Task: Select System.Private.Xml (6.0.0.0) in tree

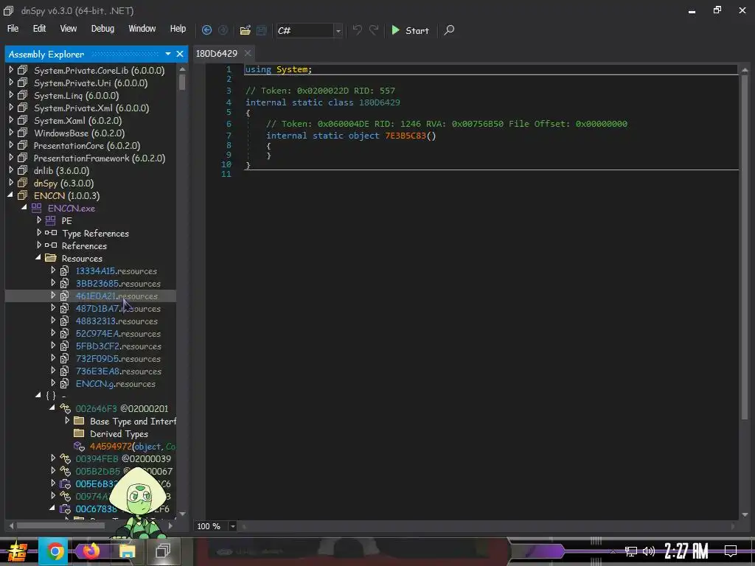Action: tap(91, 108)
